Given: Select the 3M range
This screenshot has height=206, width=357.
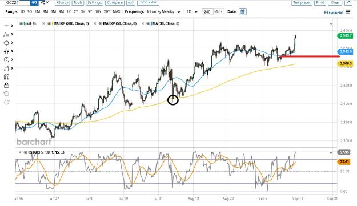Looking at the screenshot, I should [x=45, y=11].
